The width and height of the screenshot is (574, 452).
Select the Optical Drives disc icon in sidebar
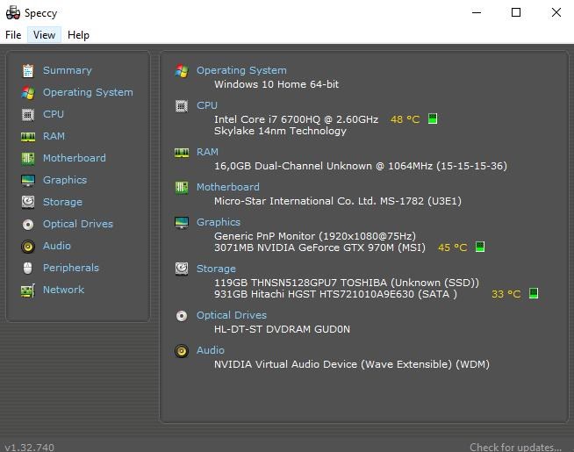[28, 224]
